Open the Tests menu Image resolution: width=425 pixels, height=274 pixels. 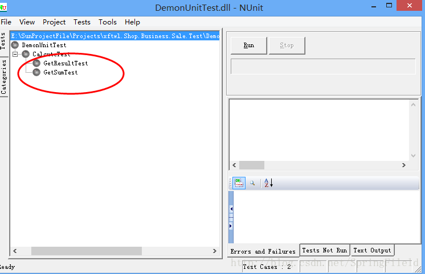(82, 22)
